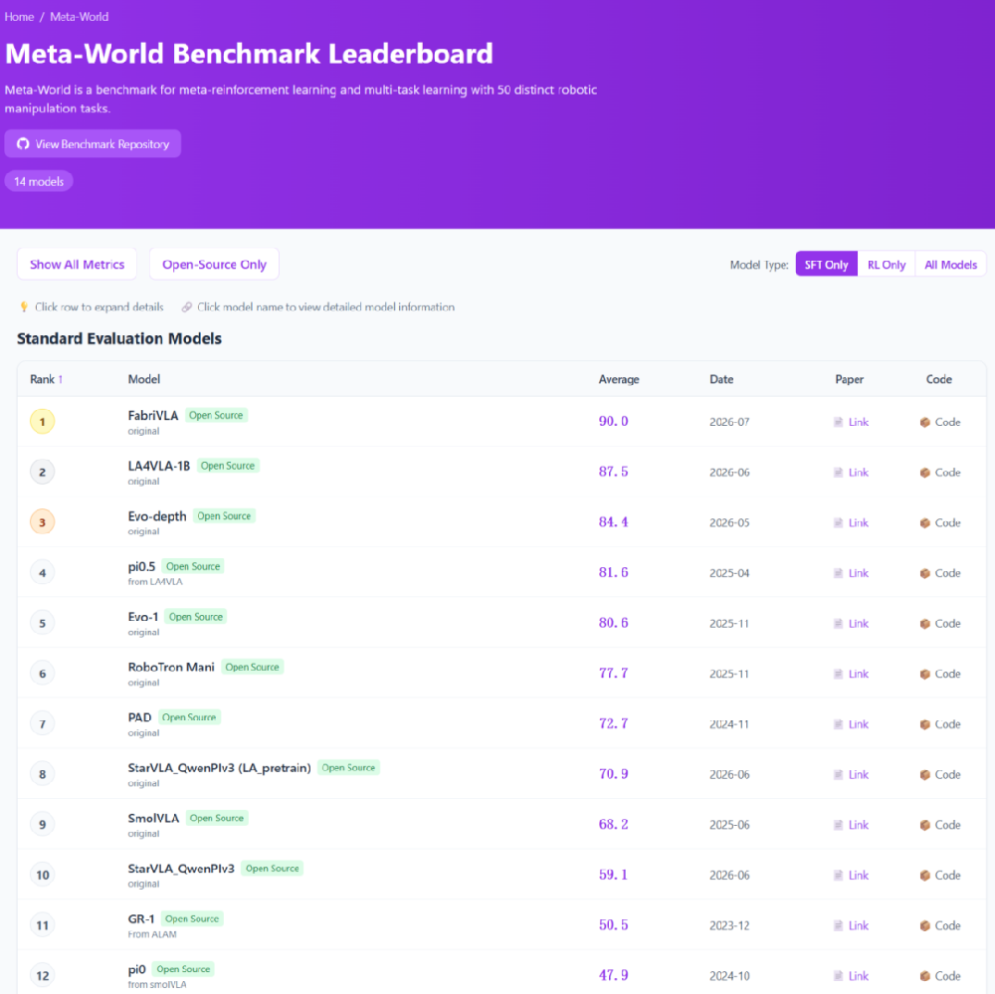The height and width of the screenshot is (994, 995).
Task: Click the rank 1 gold medal badge
Action: point(43,422)
